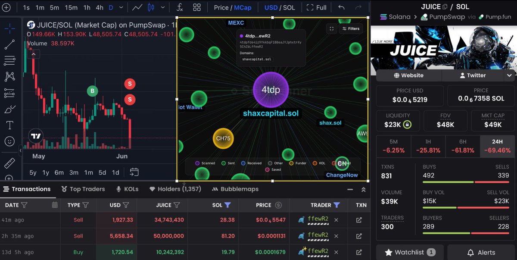Remove the ffewR2 trader filter in the 41m ago row
The height and width of the screenshot is (260, 517).
(x=336, y=220)
